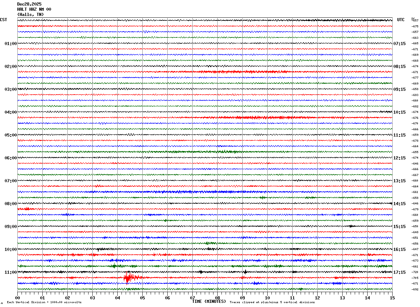Select the -705 DC offset value

(415, 278)
